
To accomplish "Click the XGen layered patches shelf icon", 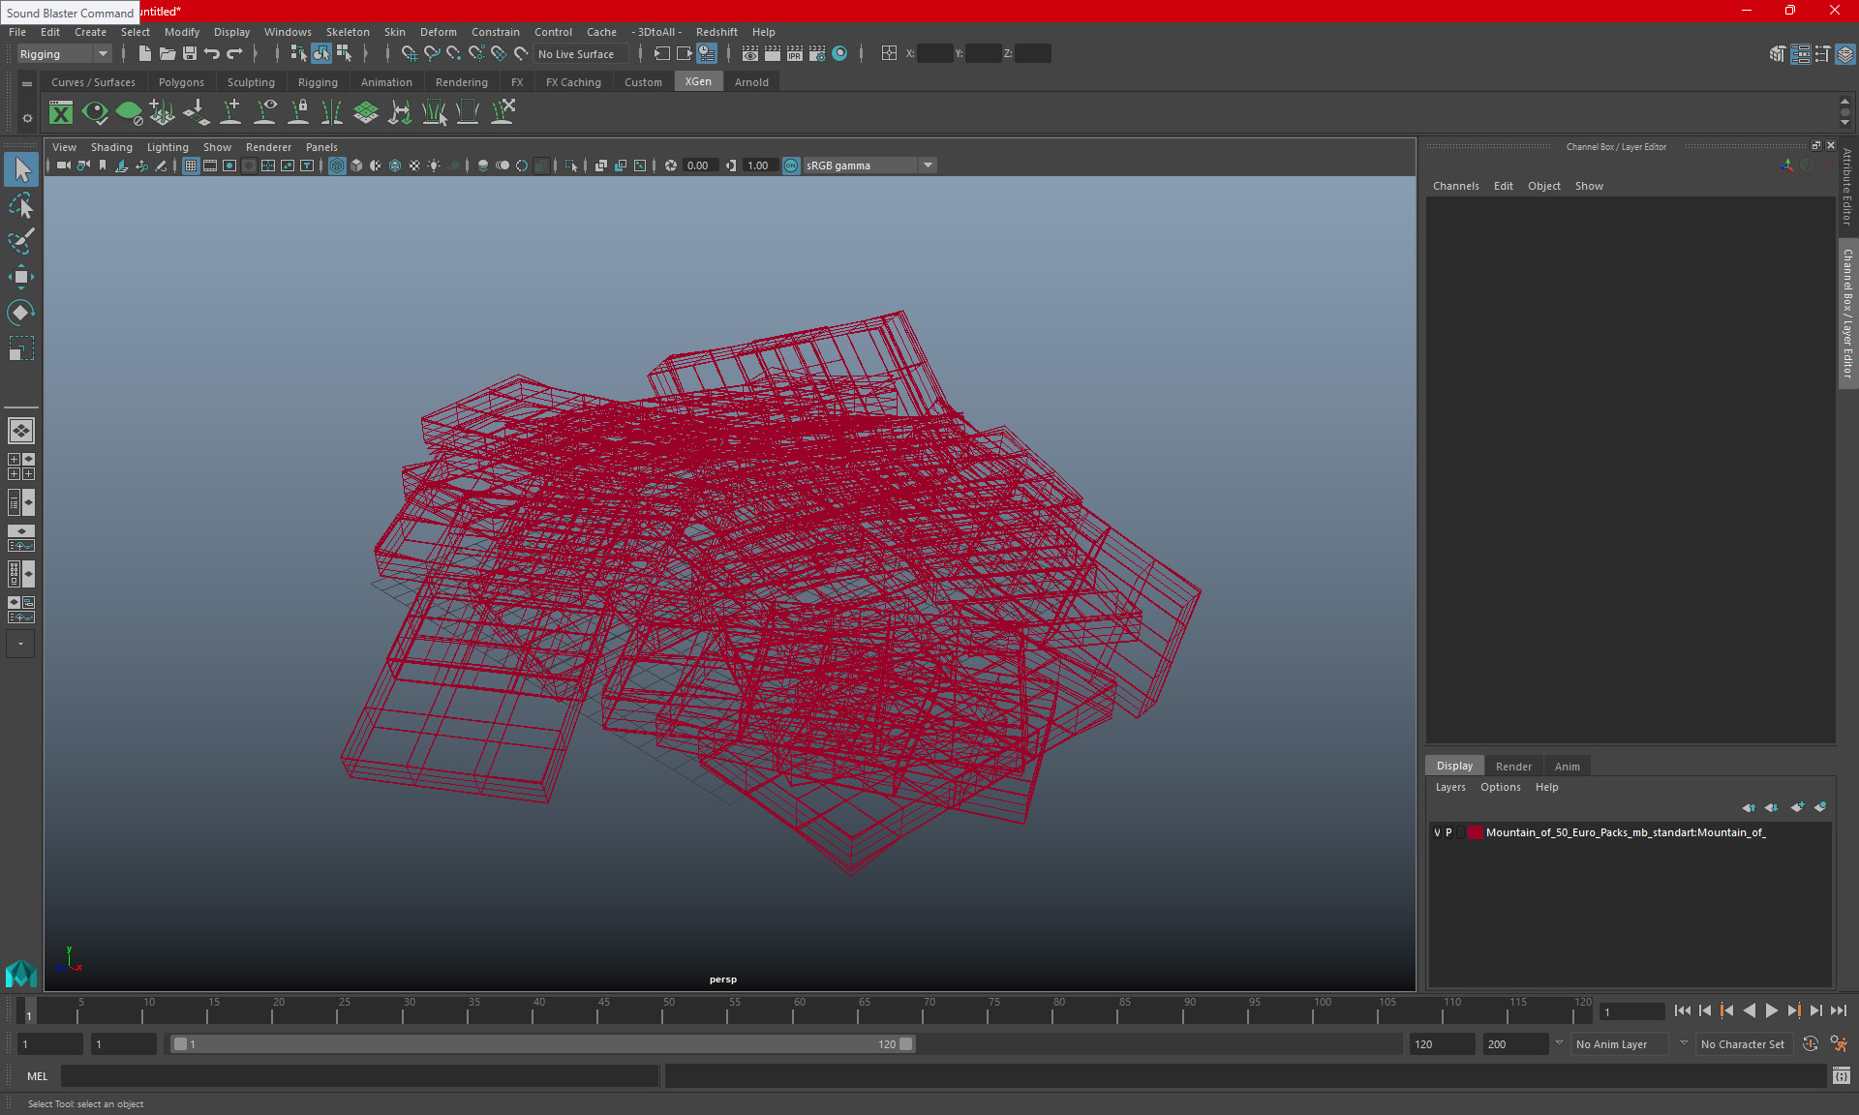I will pyautogui.click(x=366, y=113).
